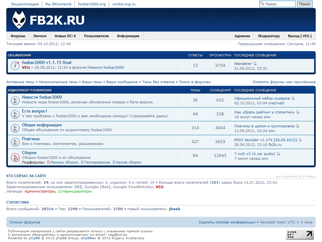Open the Пользователи menu item
This screenshot has width=322, height=242.
tap(96, 36)
